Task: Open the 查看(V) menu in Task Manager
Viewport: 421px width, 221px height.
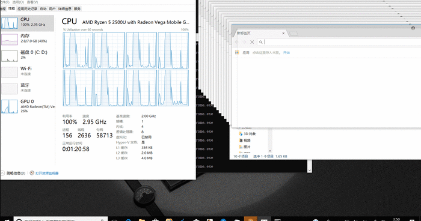Action: (32, 2)
